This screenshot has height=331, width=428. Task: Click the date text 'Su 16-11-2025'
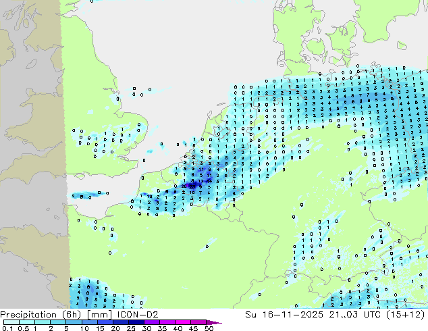284,315
